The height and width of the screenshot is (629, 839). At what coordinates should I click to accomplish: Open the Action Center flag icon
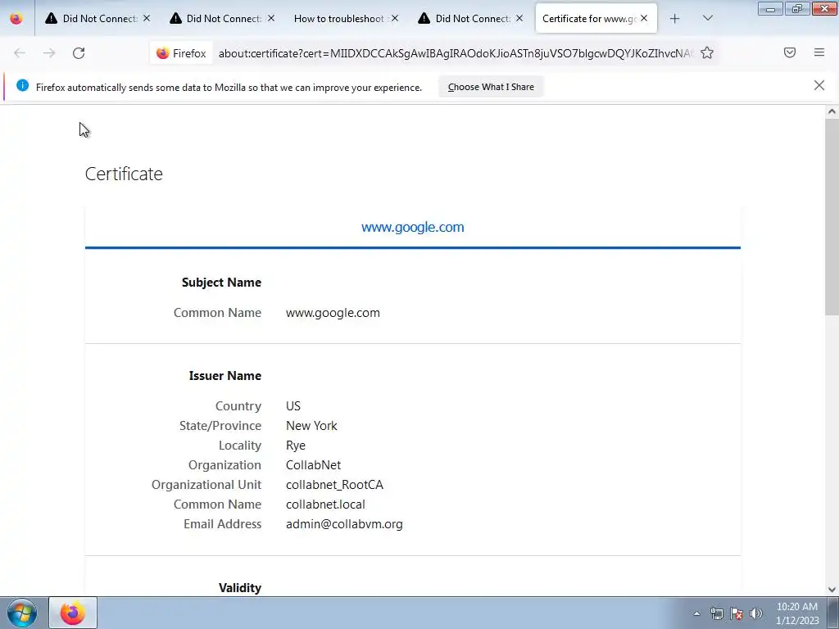737,613
